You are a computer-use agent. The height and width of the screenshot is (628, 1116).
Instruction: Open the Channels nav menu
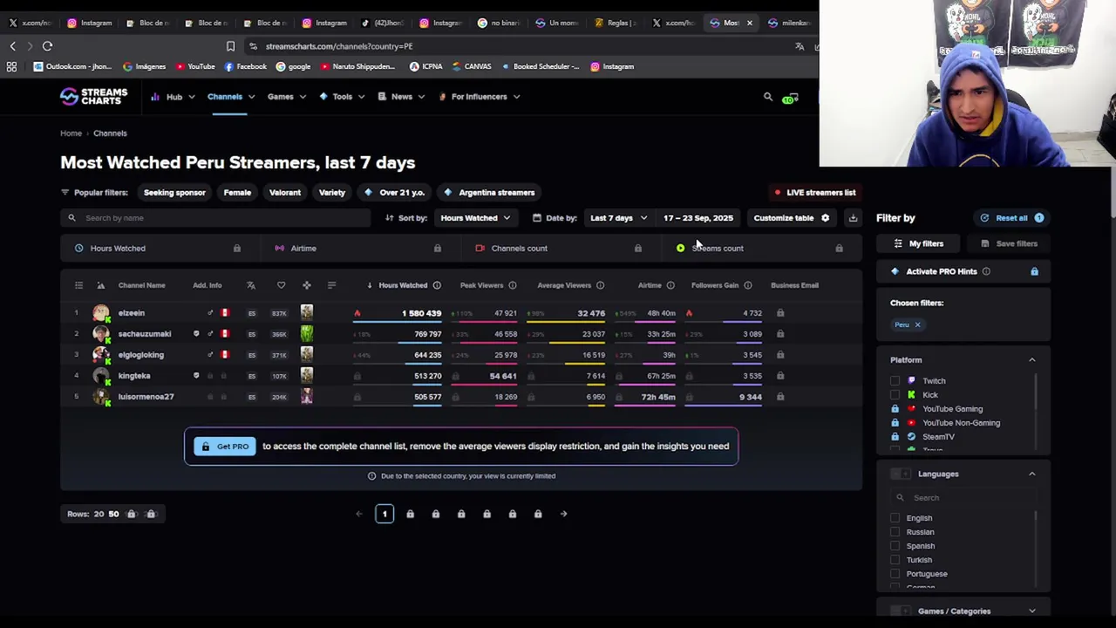tap(231, 97)
